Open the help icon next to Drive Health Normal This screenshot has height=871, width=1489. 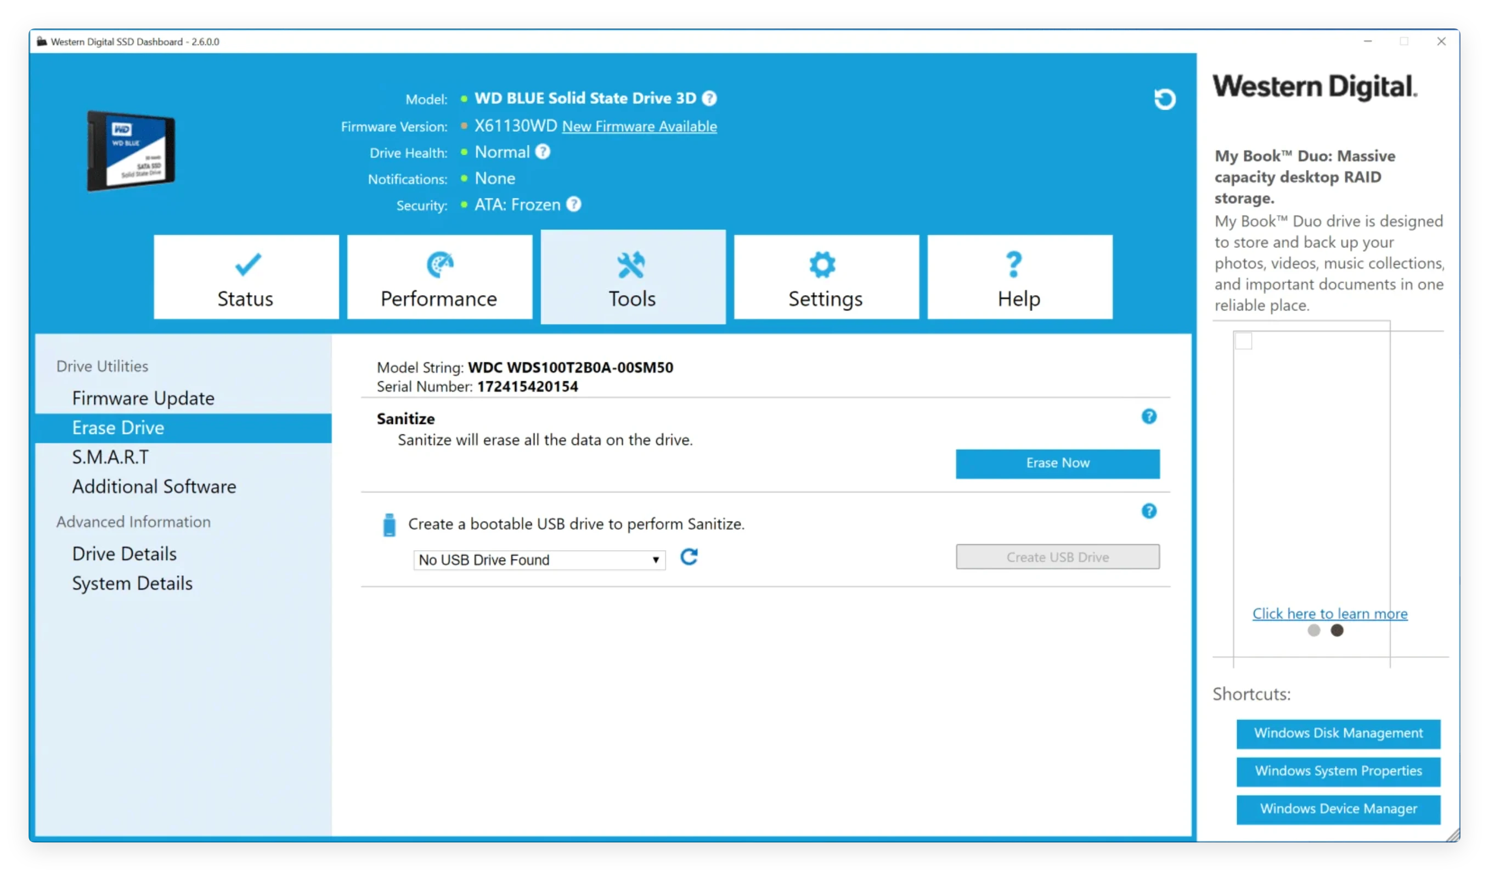click(543, 152)
